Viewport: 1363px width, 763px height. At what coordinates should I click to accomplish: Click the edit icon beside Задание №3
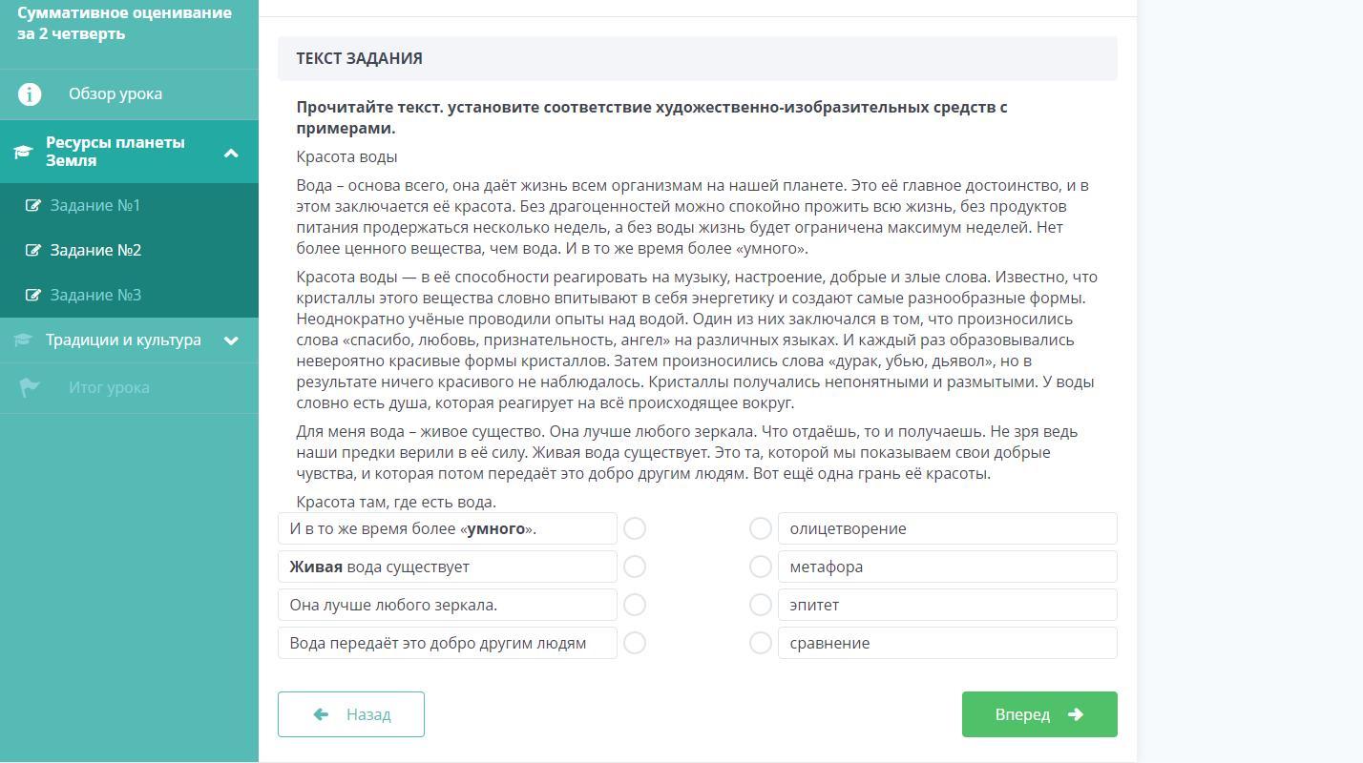(x=33, y=295)
